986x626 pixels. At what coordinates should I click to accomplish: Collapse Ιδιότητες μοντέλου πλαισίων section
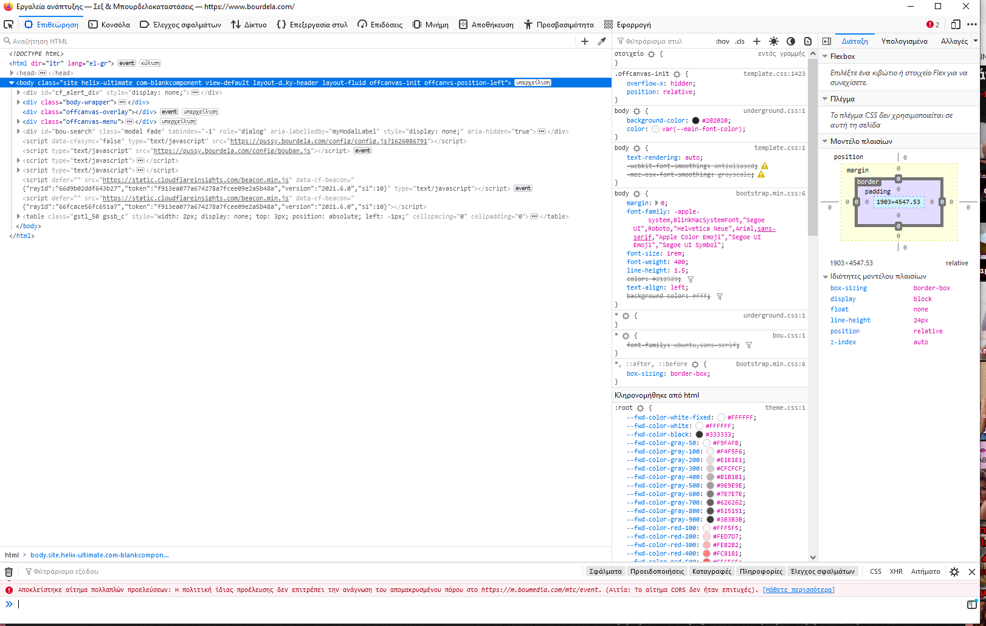825,276
